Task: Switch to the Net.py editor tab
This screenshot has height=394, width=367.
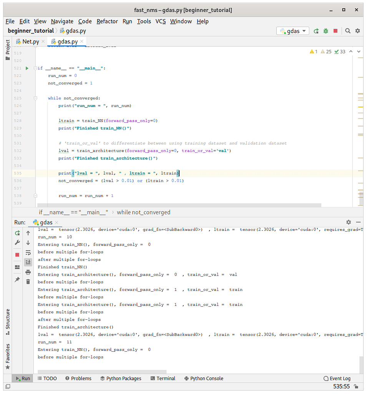Action: [x=30, y=42]
